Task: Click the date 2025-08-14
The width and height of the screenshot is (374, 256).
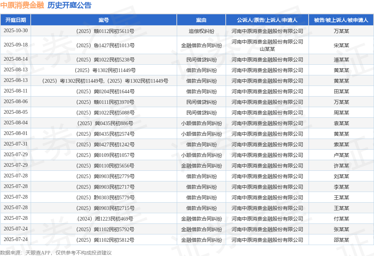Action: pyautogui.click(x=15, y=59)
